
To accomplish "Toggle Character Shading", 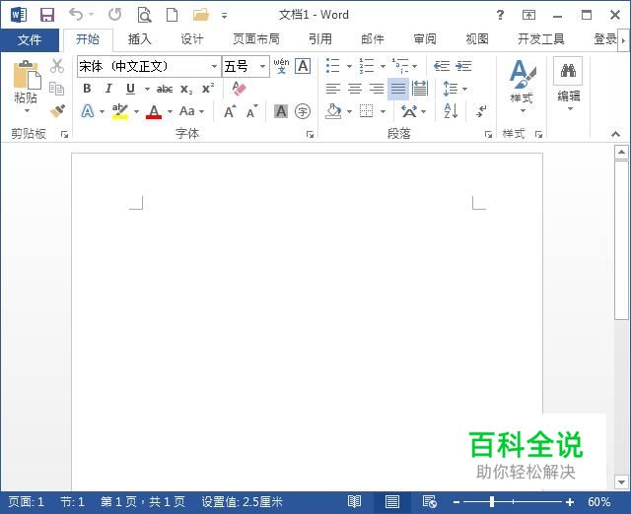I will [281, 111].
